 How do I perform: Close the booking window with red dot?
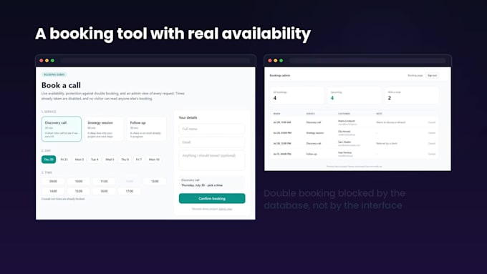click(42, 61)
